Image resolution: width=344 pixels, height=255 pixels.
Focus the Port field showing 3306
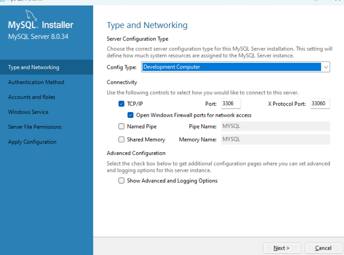pos(231,104)
